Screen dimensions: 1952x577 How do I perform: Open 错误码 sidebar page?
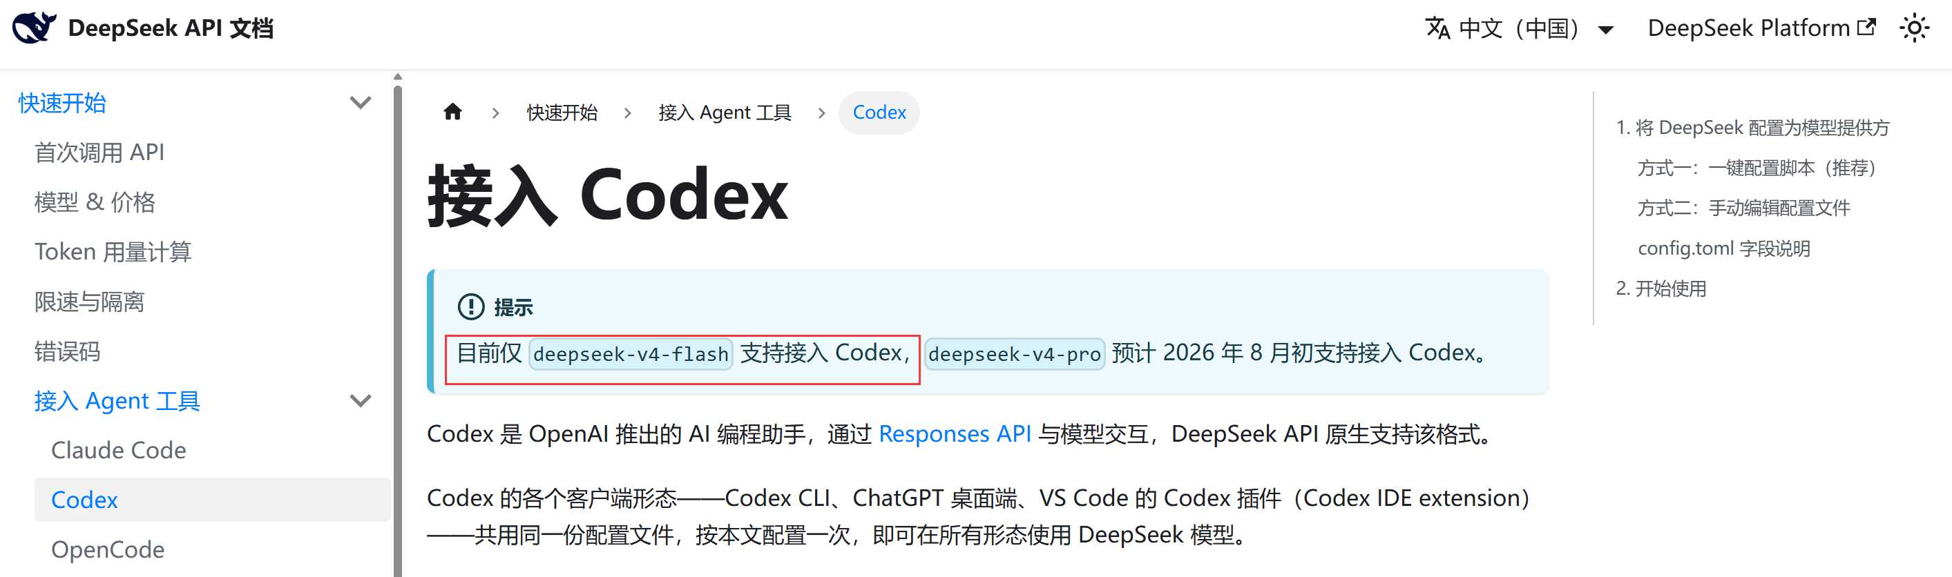click(x=68, y=351)
